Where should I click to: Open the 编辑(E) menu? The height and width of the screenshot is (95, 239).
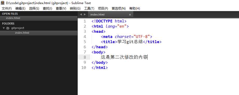point(20,9)
